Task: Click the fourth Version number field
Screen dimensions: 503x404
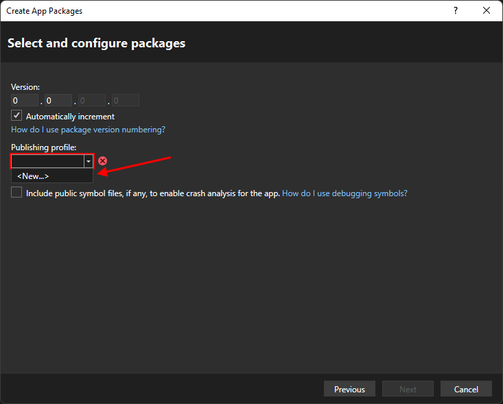Action: (x=126, y=101)
